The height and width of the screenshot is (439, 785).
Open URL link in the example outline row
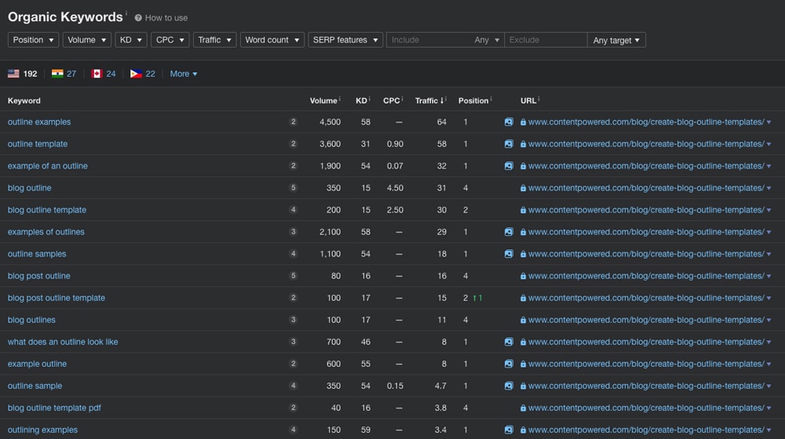click(x=645, y=364)
